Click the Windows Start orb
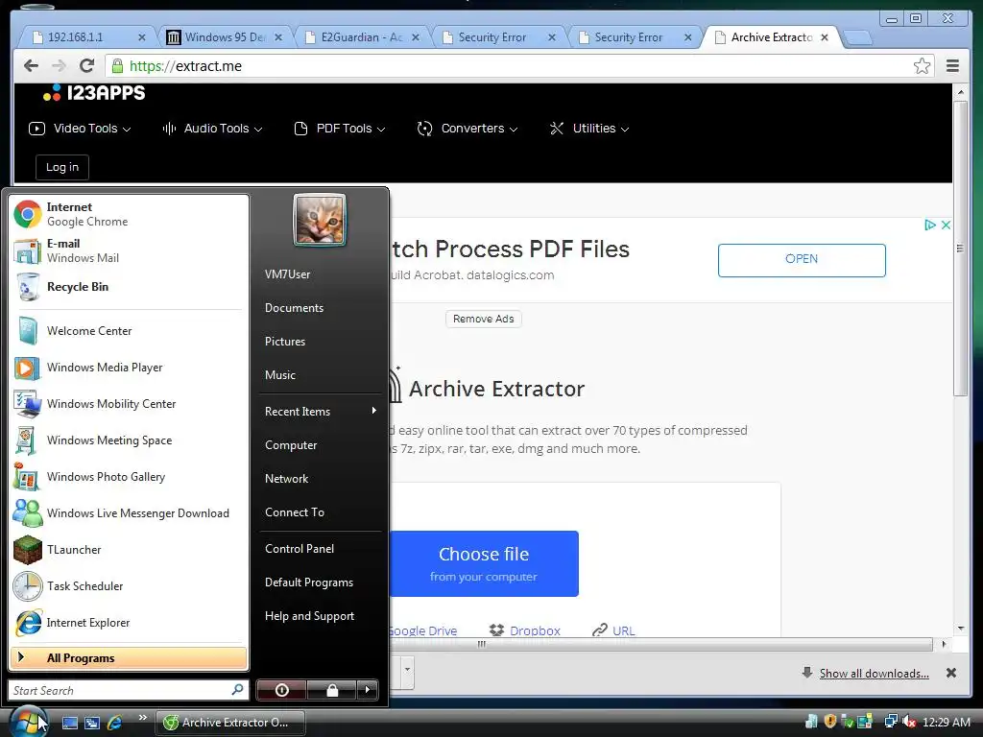Viewport: 983px width, 737px height. point(28,722)
